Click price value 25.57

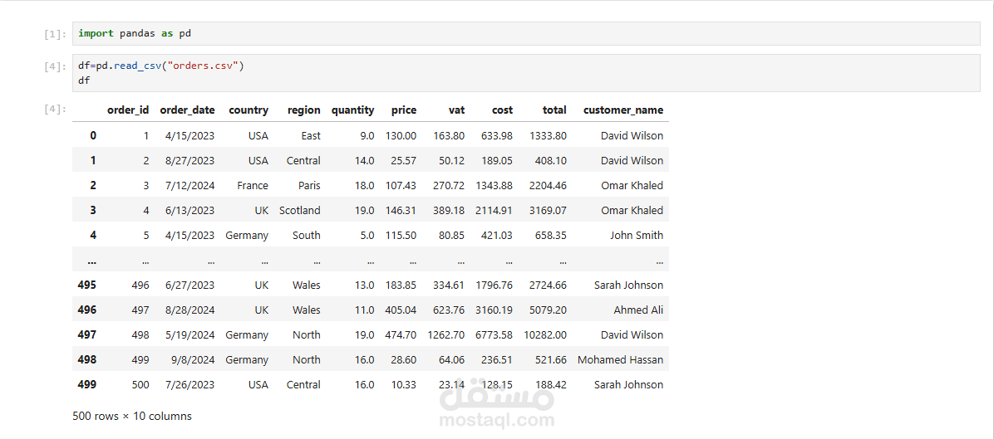pos(404,161)
